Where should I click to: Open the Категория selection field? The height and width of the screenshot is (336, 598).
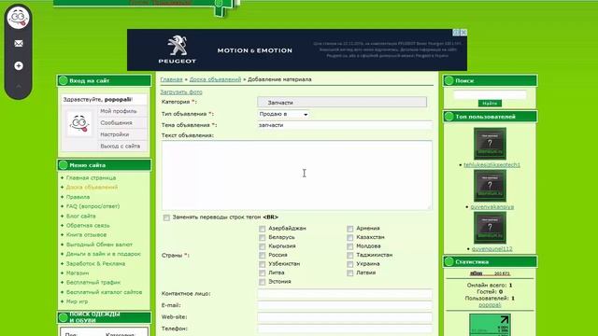point(342,102)
